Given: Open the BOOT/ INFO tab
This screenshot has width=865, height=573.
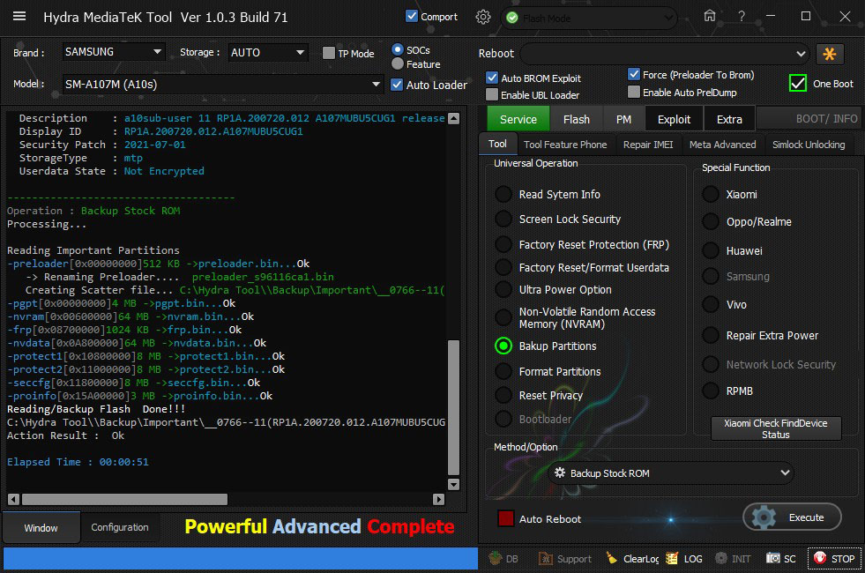Looking at the screenshot, I should click(x=809, y=119).
